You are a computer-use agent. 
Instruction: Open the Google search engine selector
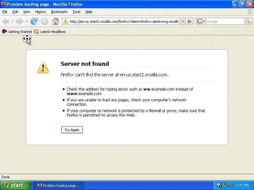(x=201, y=21)
